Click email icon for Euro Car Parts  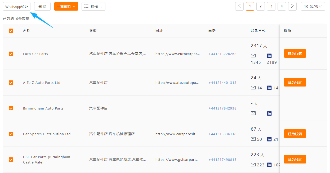tap(253, 56)
